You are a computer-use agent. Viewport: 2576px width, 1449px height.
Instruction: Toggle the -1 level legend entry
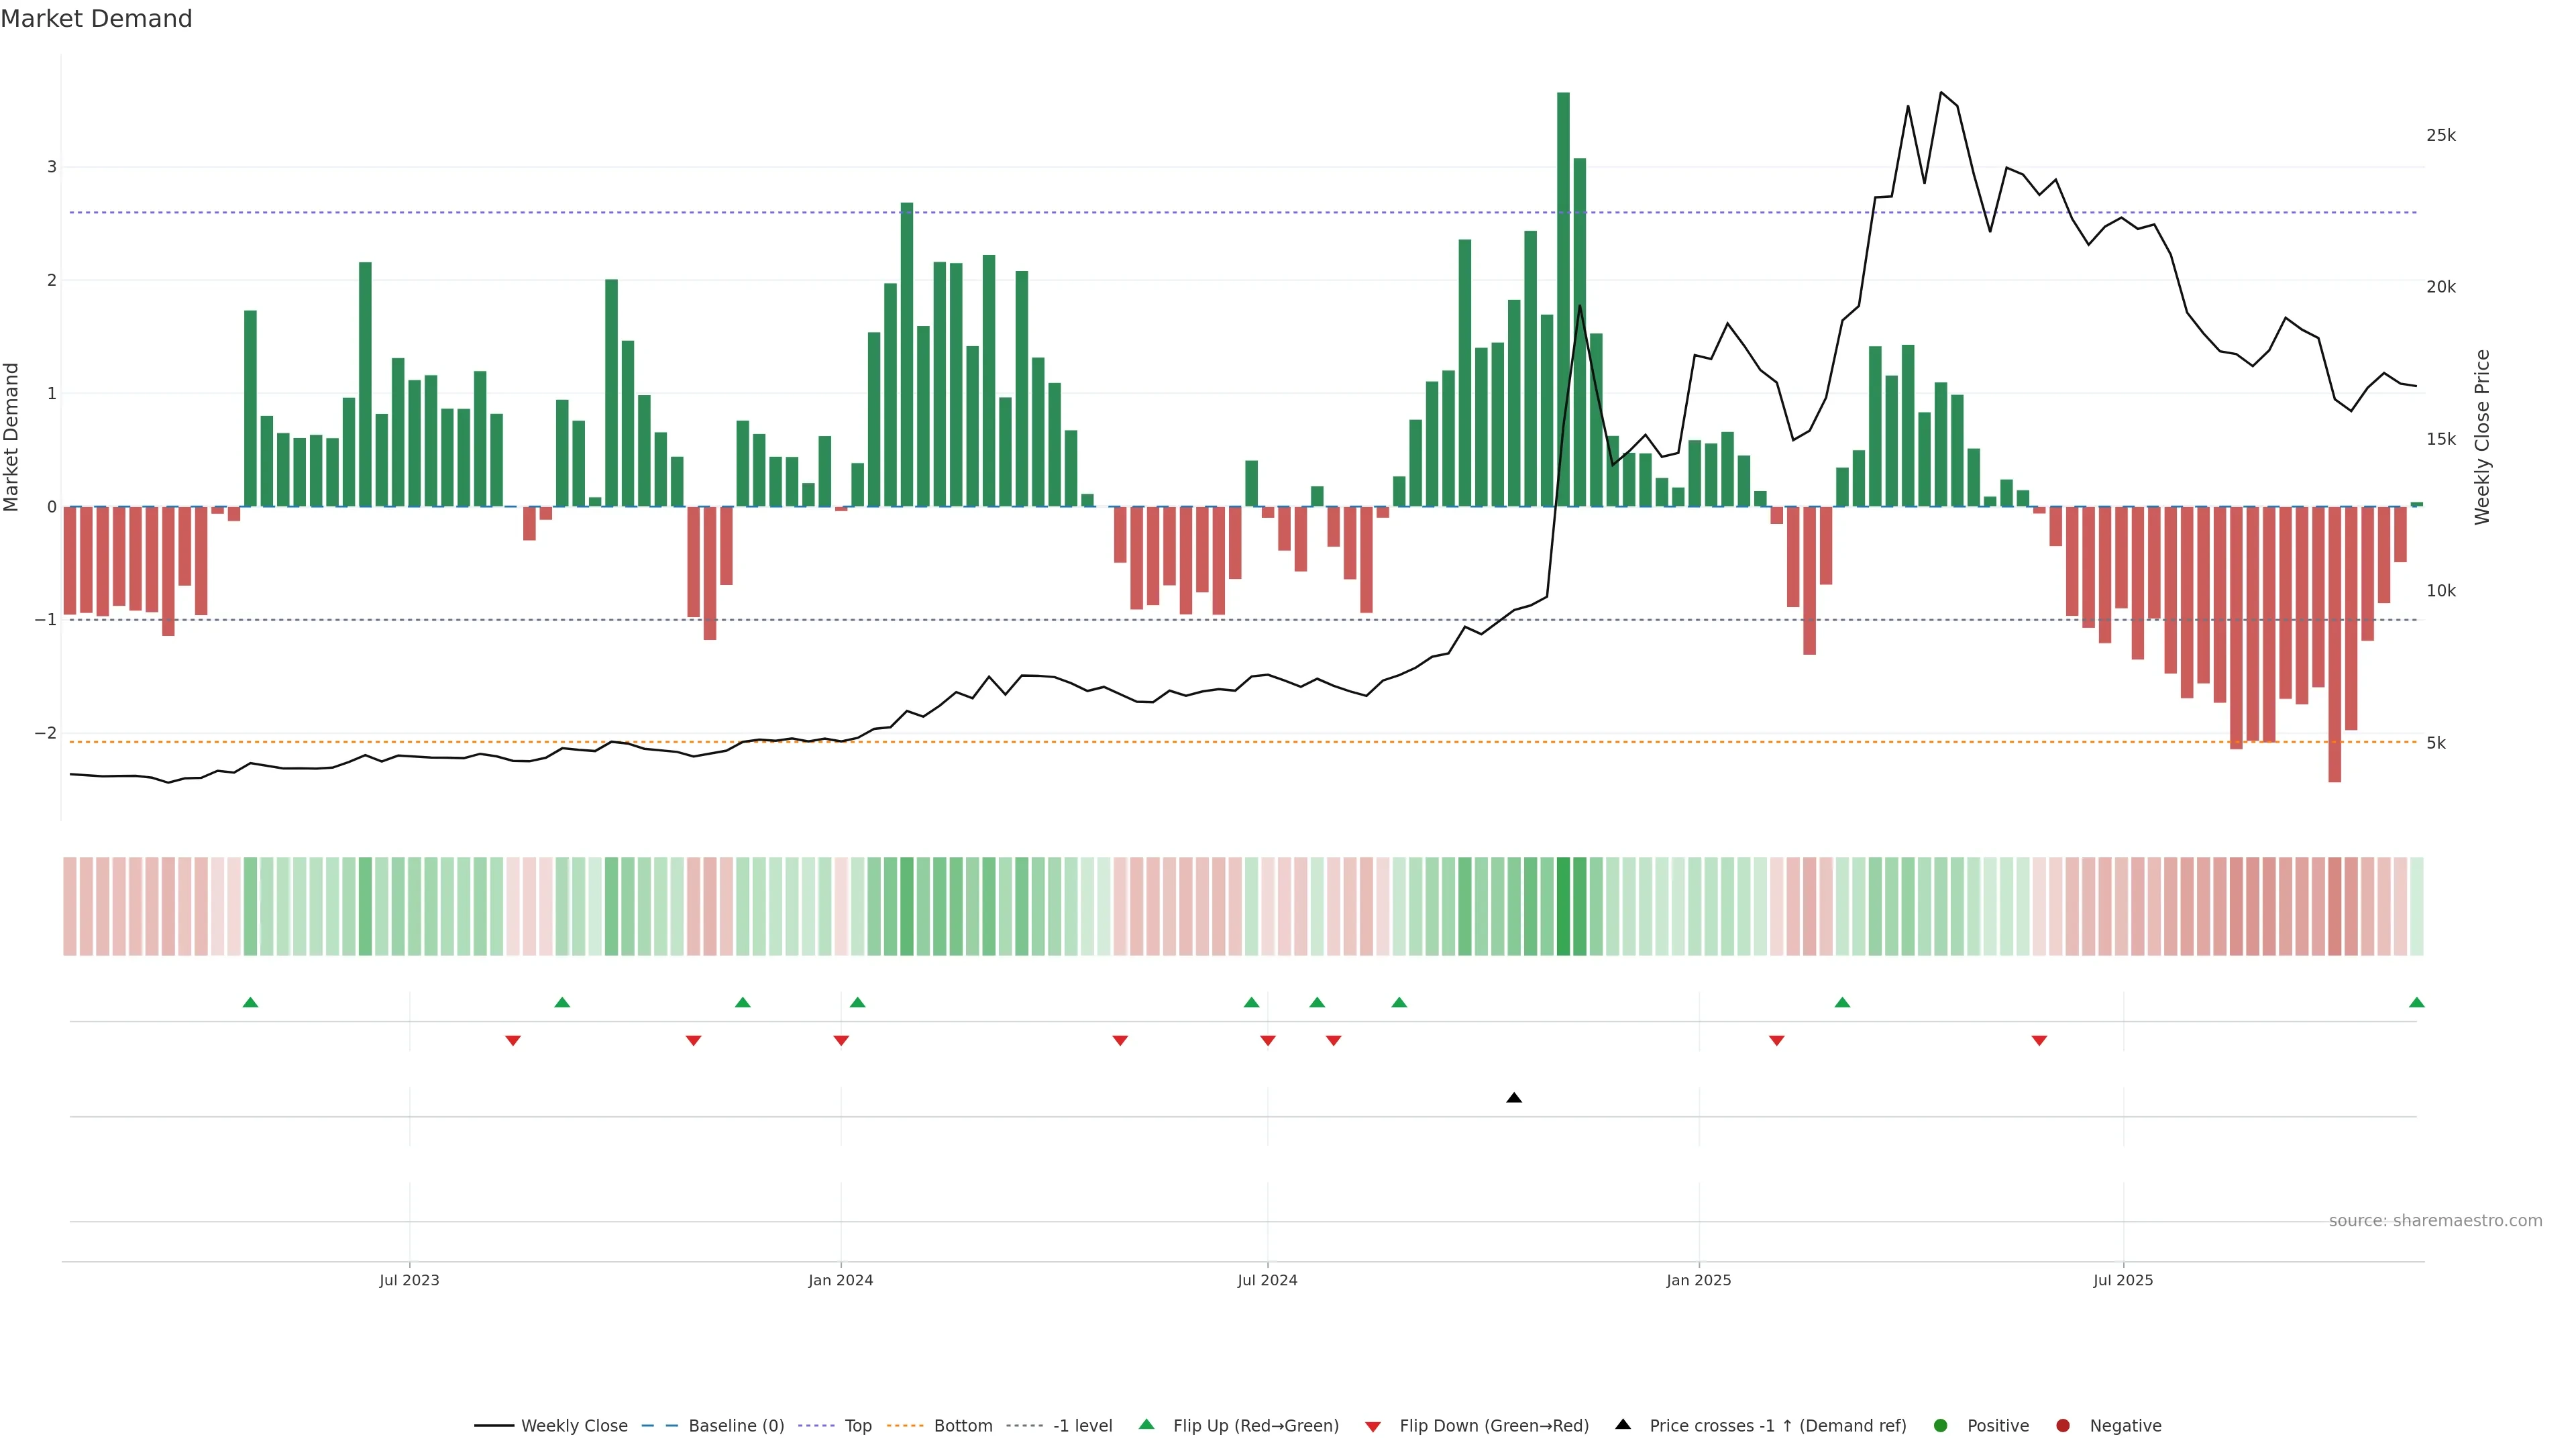click(x=1082, y=1425)
